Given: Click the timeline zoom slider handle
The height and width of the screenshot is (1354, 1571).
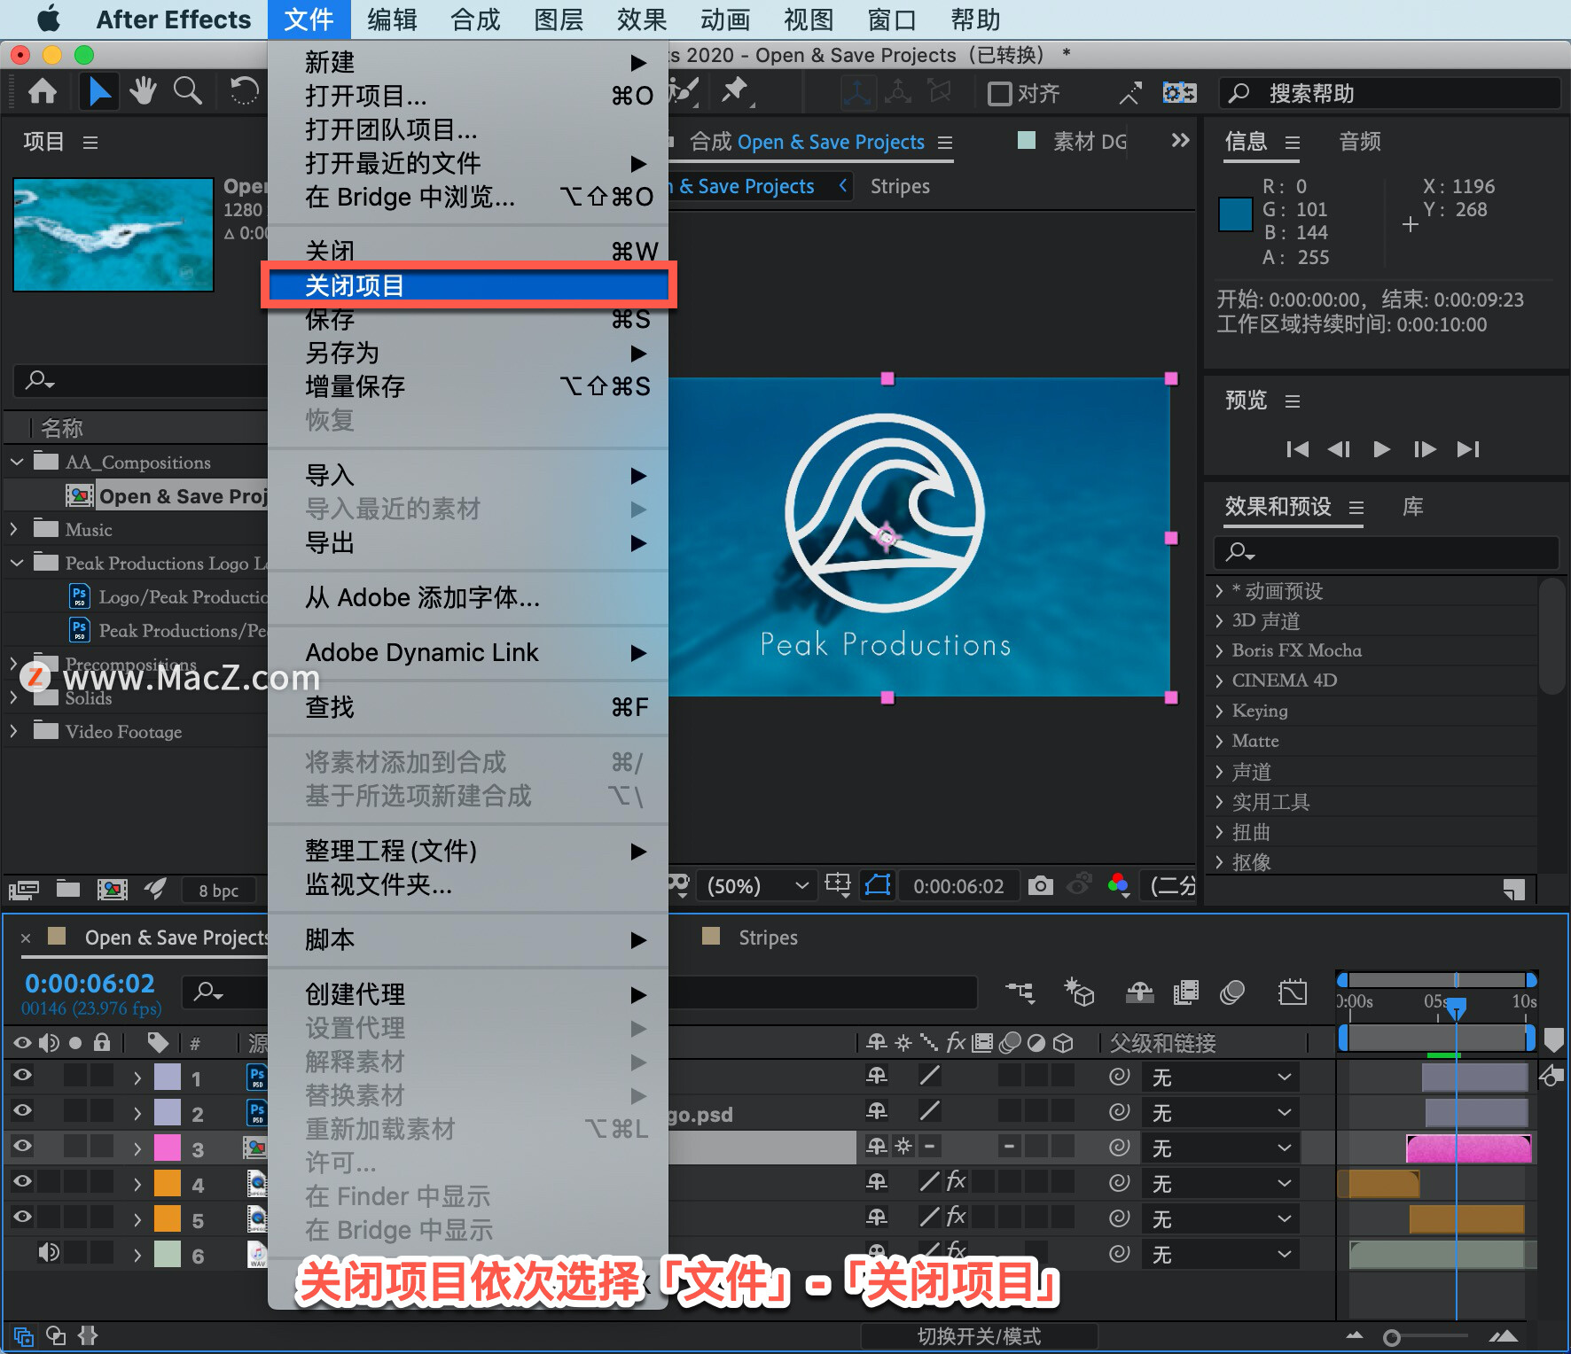Looking at the screenshot, I should [1392, 1337].
